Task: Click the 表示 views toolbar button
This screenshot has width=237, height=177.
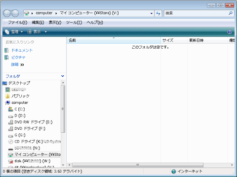Action: click(34, 32)
